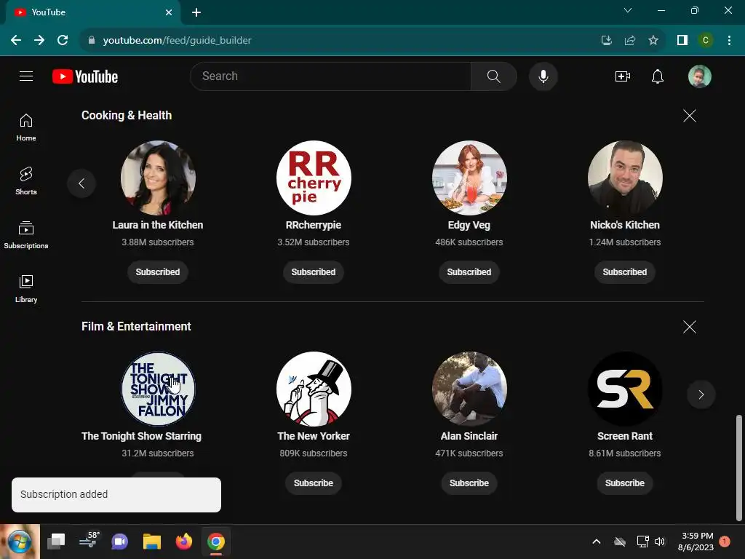This screenshot has height=559, width=745.
Task: Toggle the browser side panel icon
Action: (x=682, y=41)
